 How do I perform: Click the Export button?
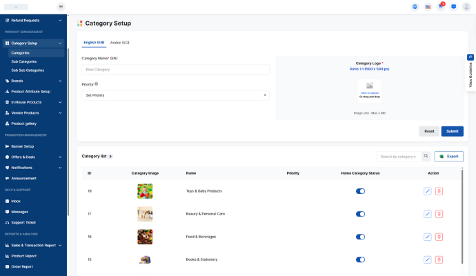pos(448,157)
